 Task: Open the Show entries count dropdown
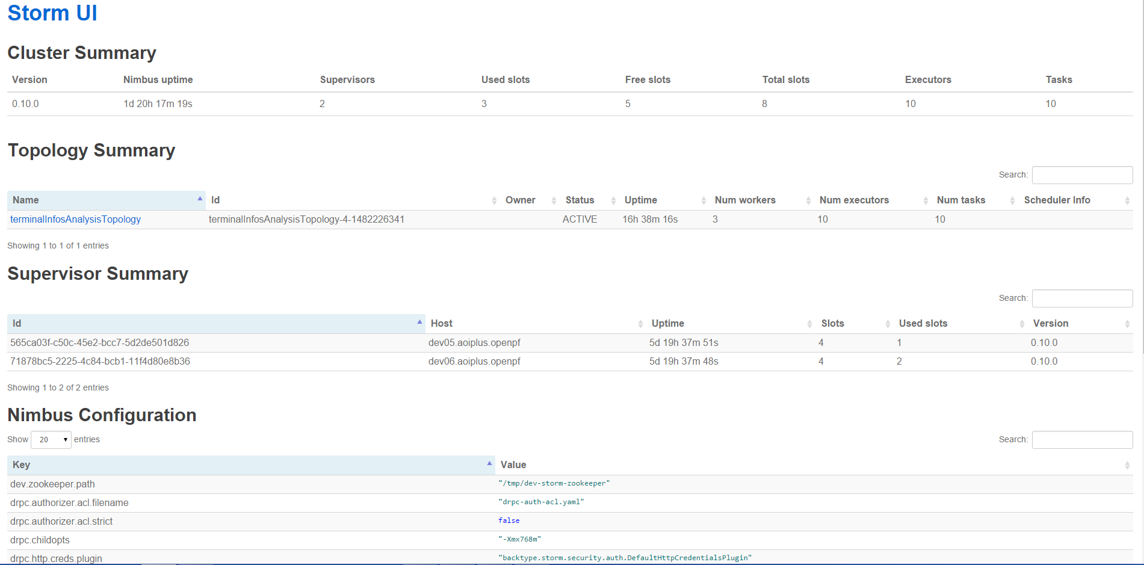click(x=51, y=440)
